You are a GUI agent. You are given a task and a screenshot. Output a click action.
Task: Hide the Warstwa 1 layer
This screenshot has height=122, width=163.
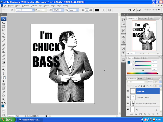pos(128,91)
